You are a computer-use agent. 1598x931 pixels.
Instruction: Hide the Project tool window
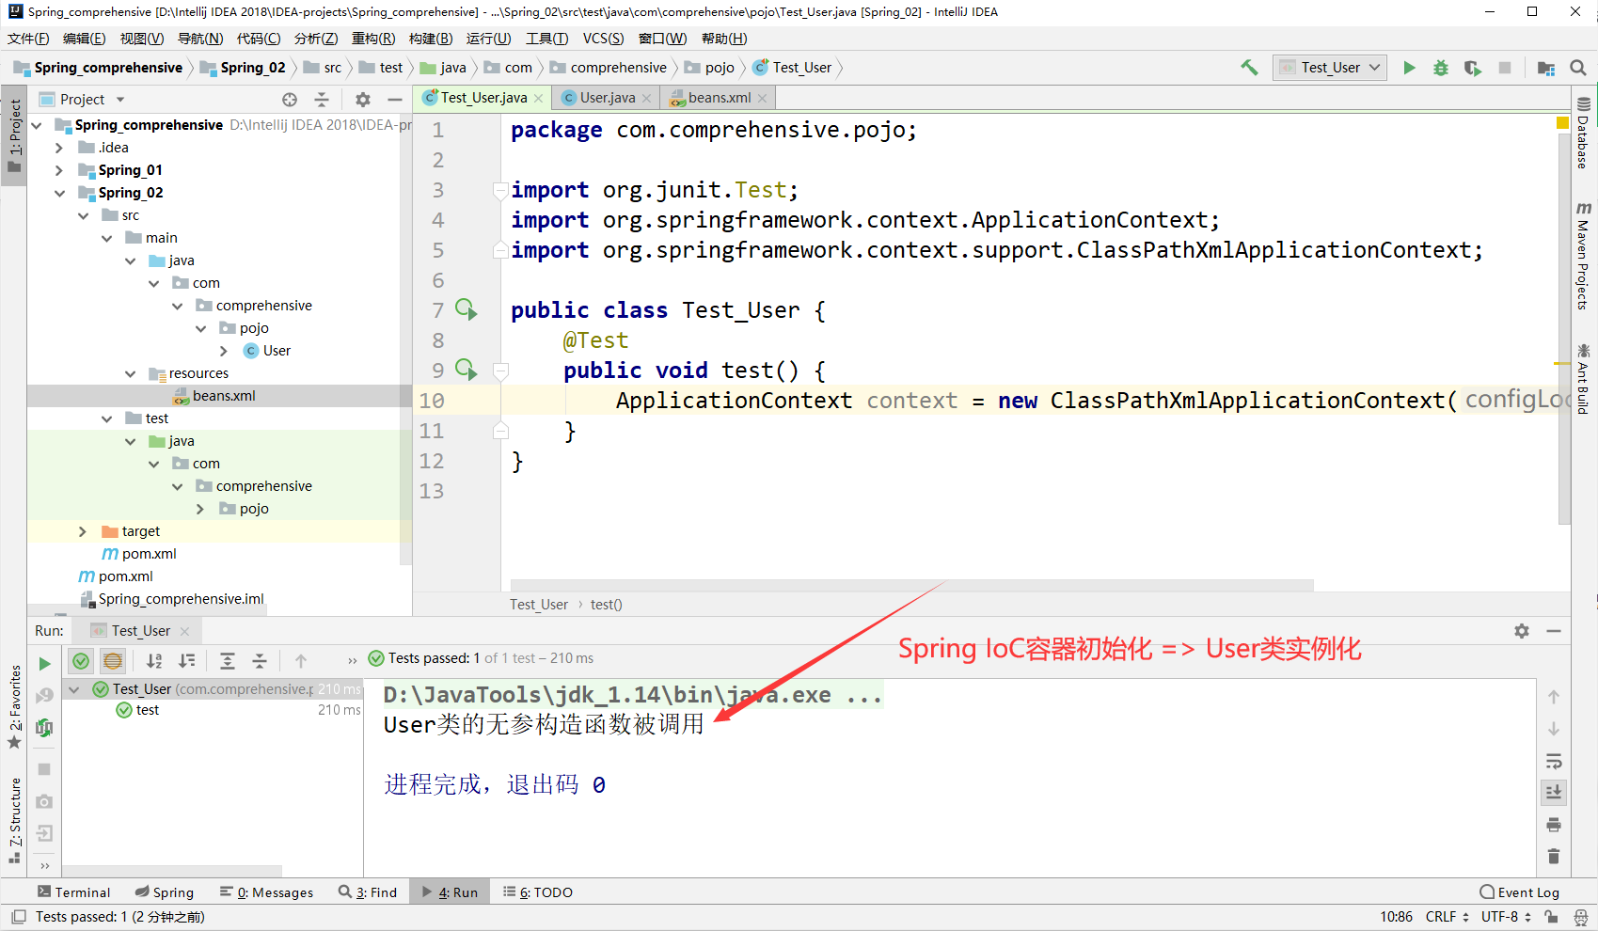(x=395, y=100)
